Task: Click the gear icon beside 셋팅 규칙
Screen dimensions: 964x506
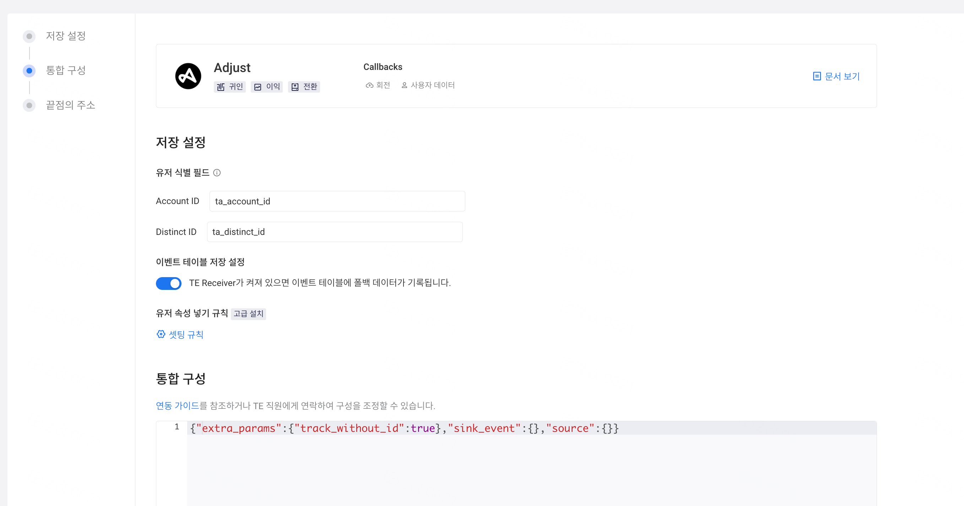Action: pyautogui.click(x=161, y=334)
